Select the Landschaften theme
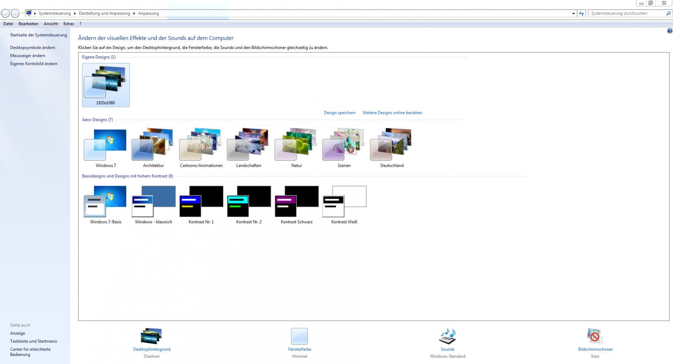Screen dimensions: 673x364 [x=249, y=148]
